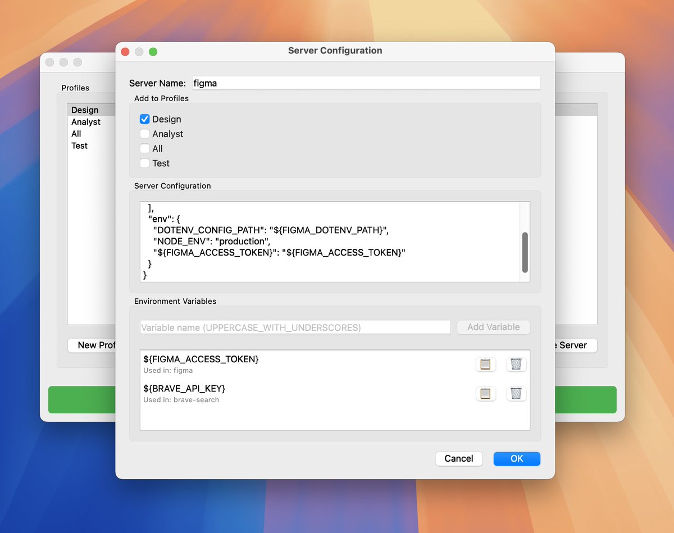Screen dimensions: 674x533
Task: Close the Server Configuration dialog with red button
Action: coord(125,52)
